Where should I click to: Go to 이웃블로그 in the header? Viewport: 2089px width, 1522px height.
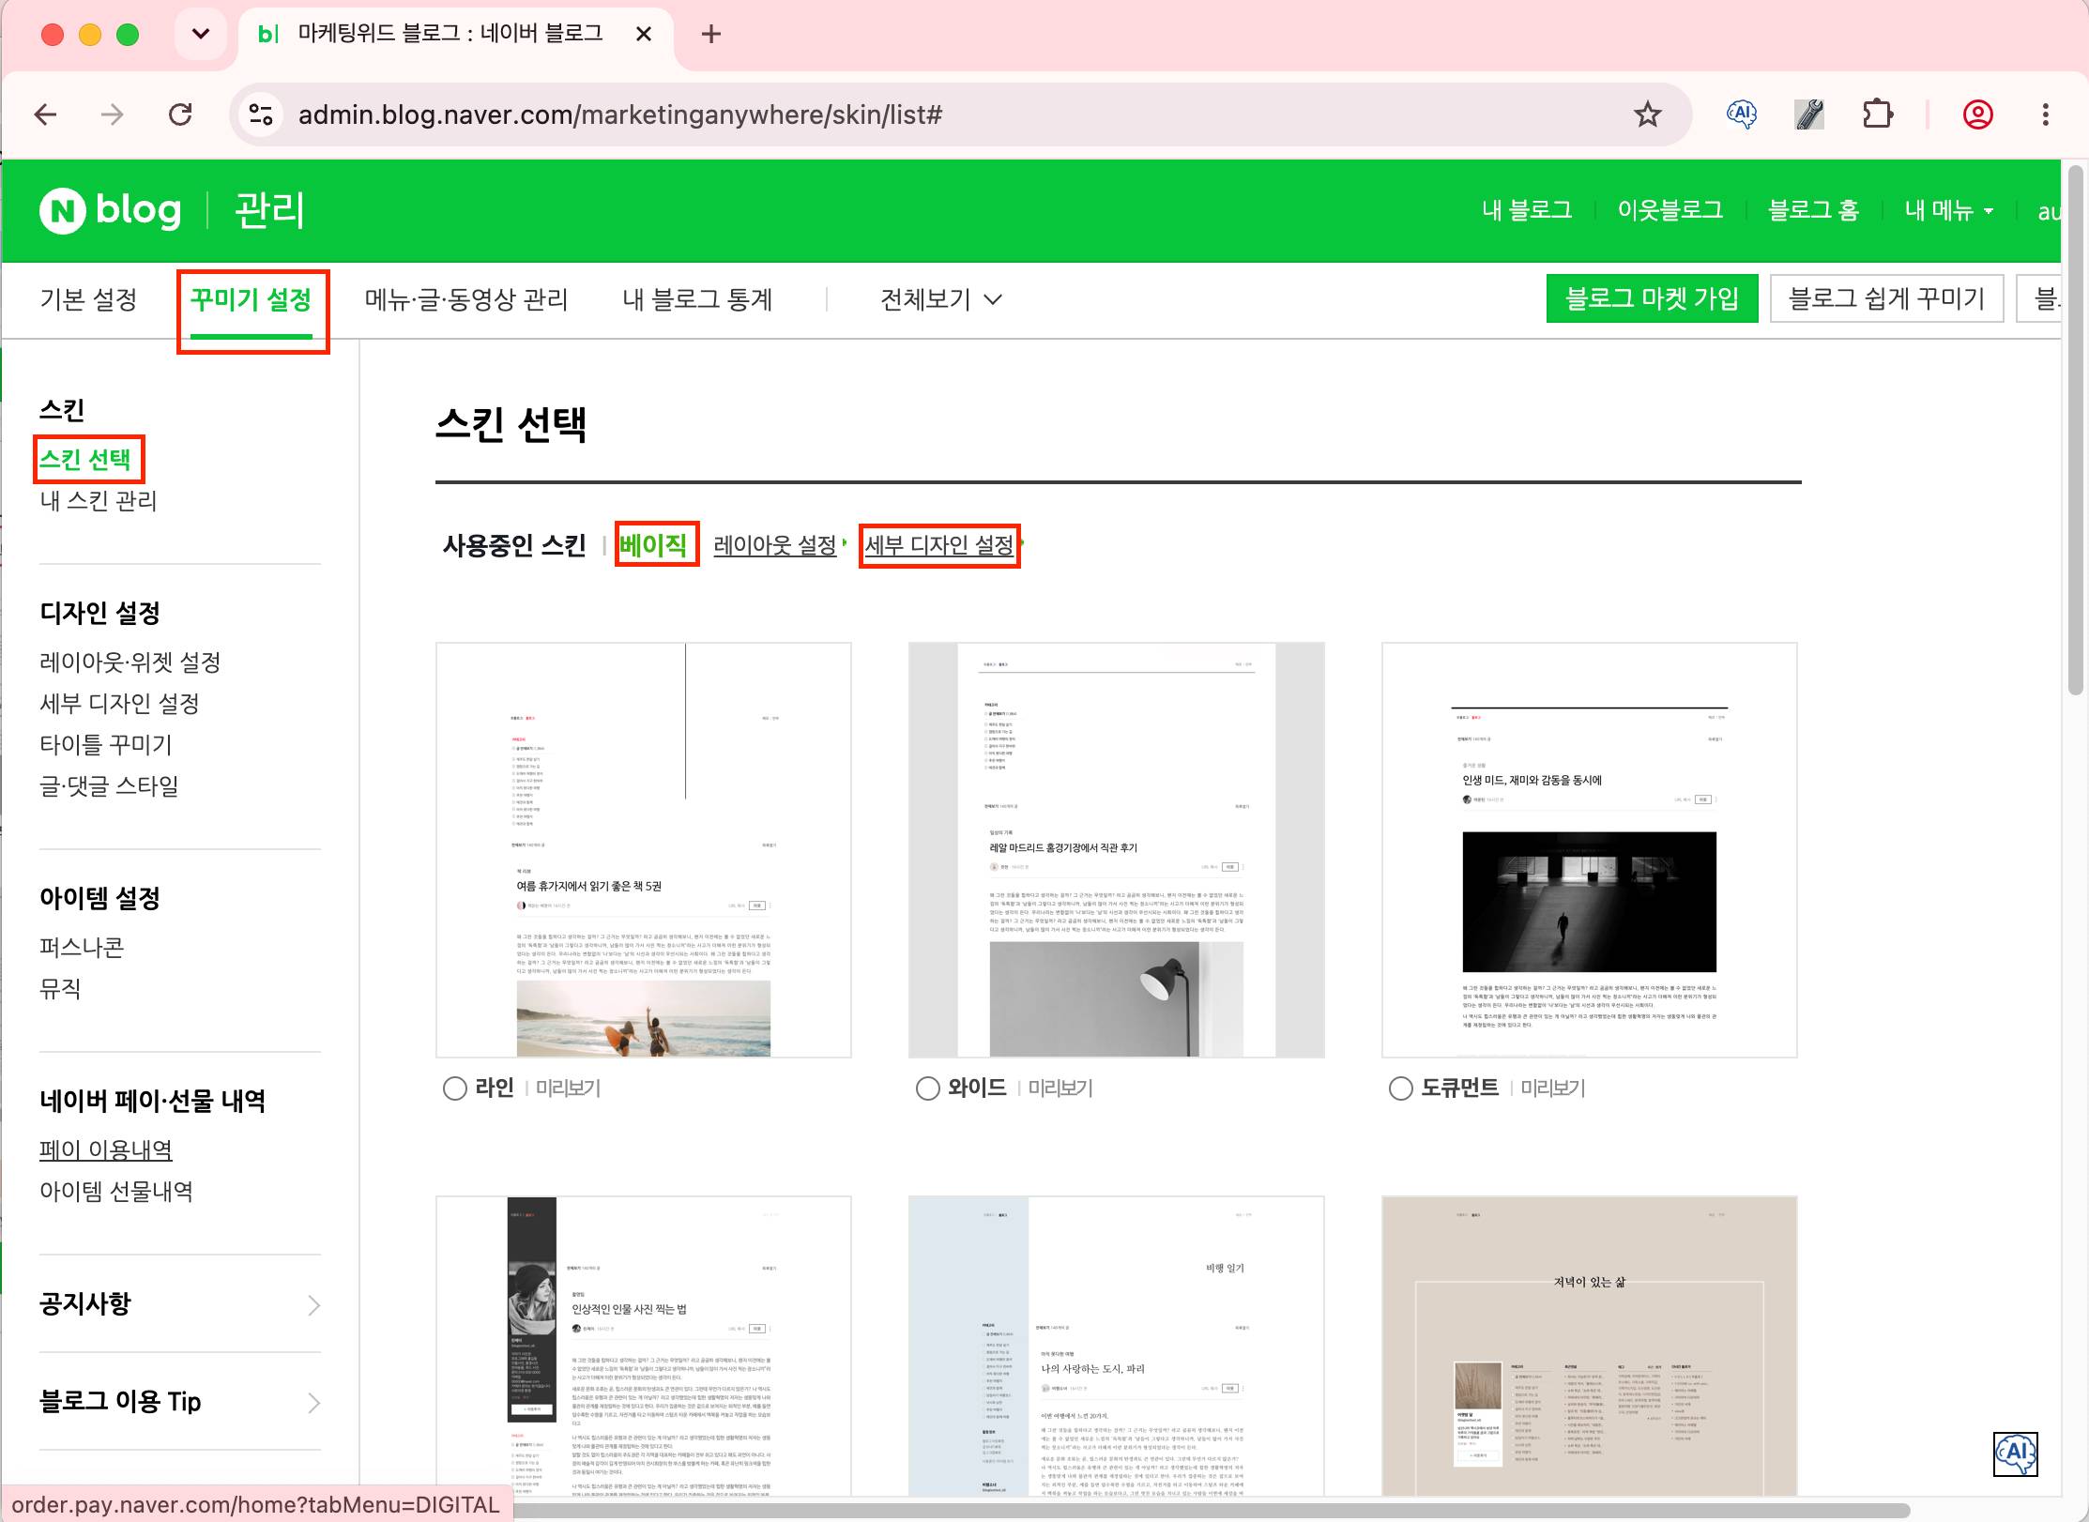click(x=1670, y=210)
